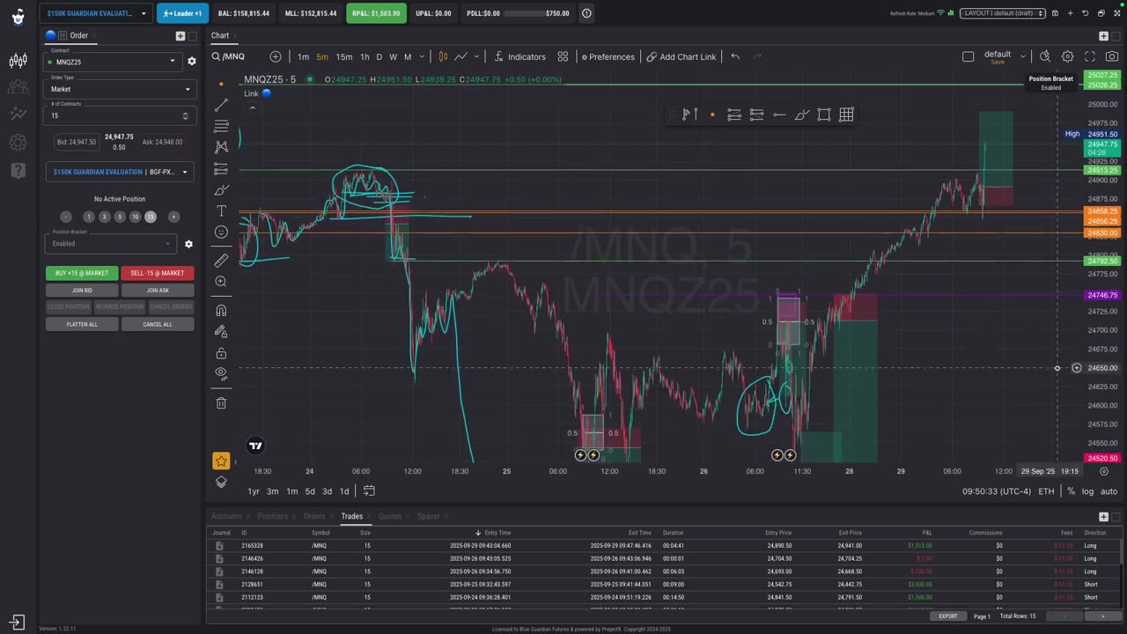The image size is (1127, 634).
Task: Open favorites star toolbar button
Action: tap(221, 461)
